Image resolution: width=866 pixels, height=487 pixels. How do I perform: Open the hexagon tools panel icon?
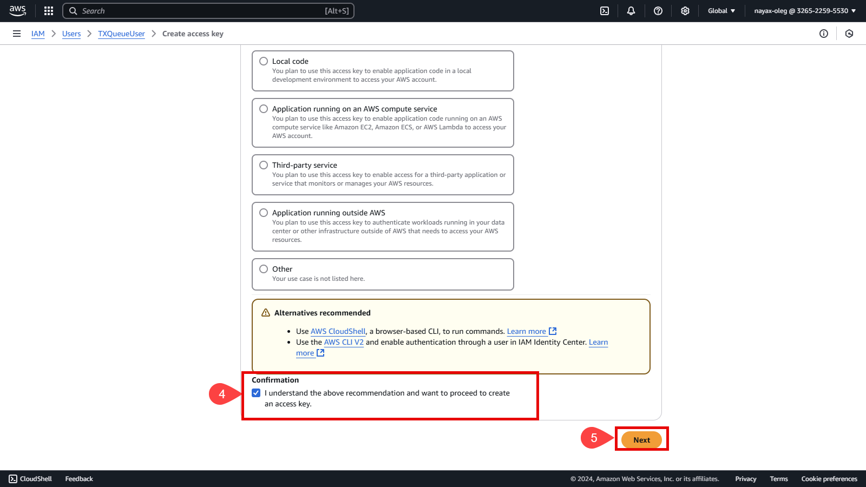coord(849,34)
